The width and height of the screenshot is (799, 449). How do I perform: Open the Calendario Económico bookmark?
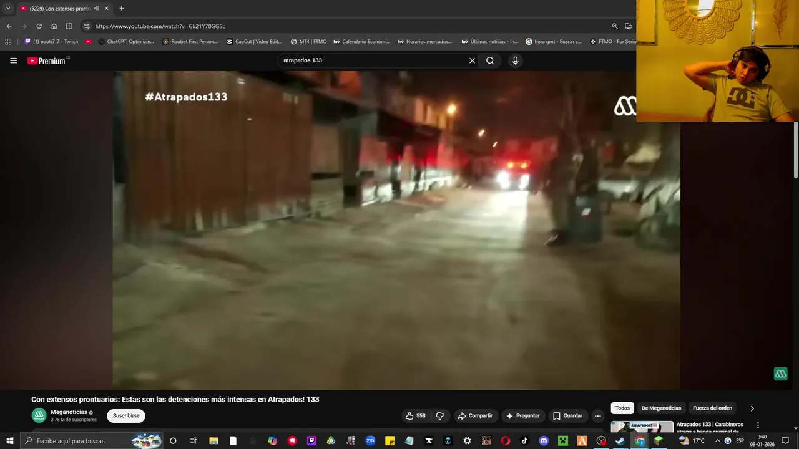point(362,42)
